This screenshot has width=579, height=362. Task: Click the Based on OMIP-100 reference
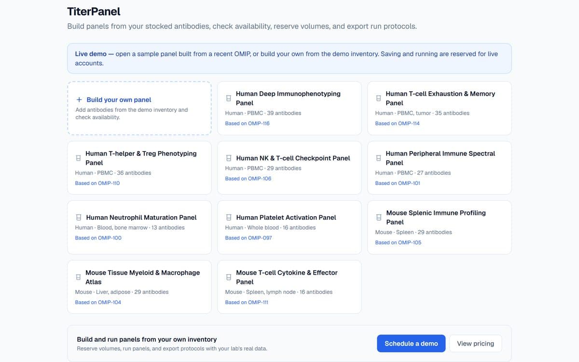pos(98,238)
